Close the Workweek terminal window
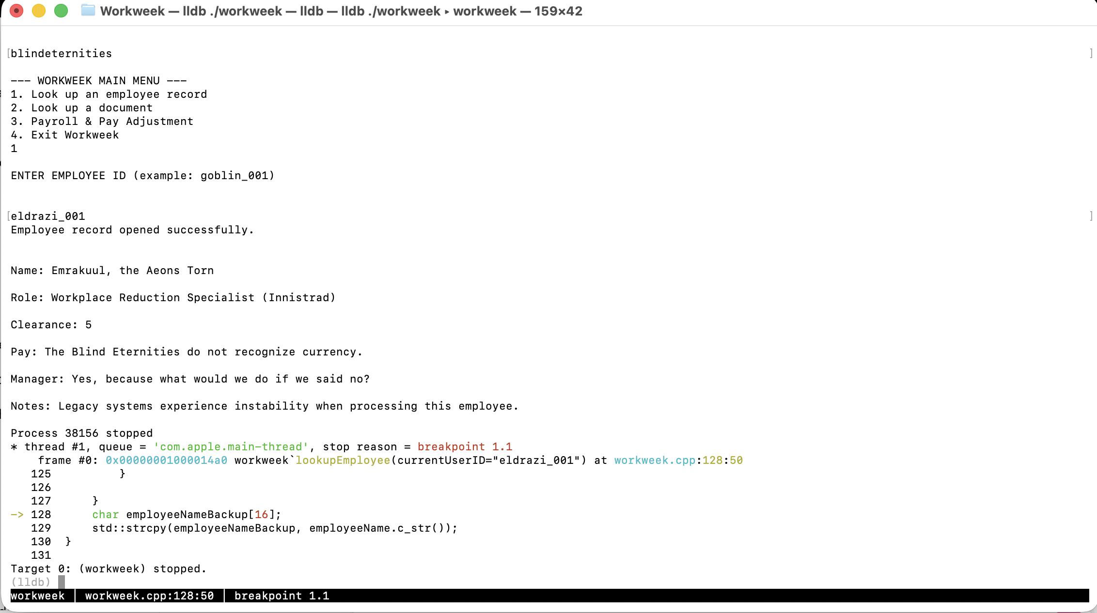The image size is (1097, 613). pos(16,11)
